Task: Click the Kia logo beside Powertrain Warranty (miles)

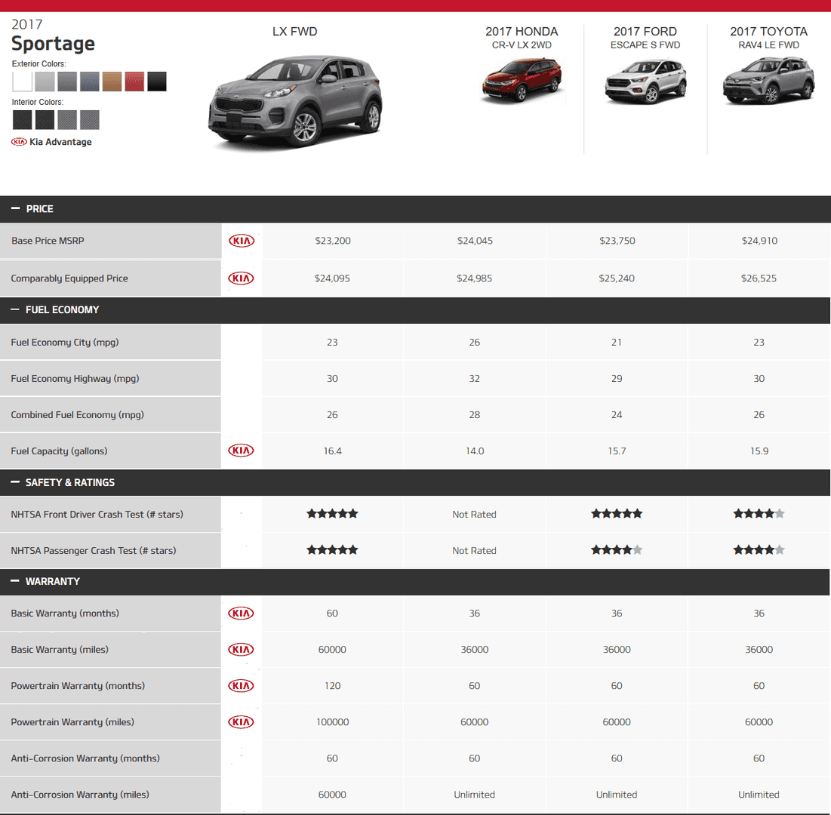Action: (x=241, y=721)
